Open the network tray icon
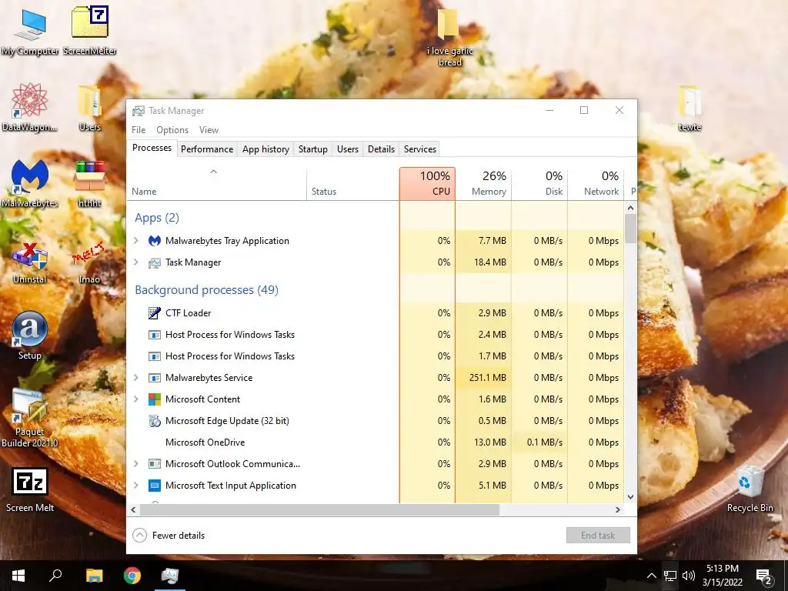This screenshot has height=591, width=788. pyautogui.click(x=670, y=576)
